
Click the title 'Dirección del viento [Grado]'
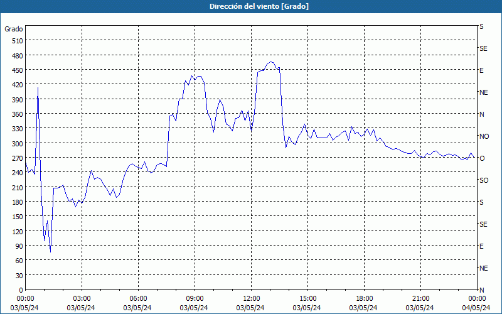pos(259,6)
